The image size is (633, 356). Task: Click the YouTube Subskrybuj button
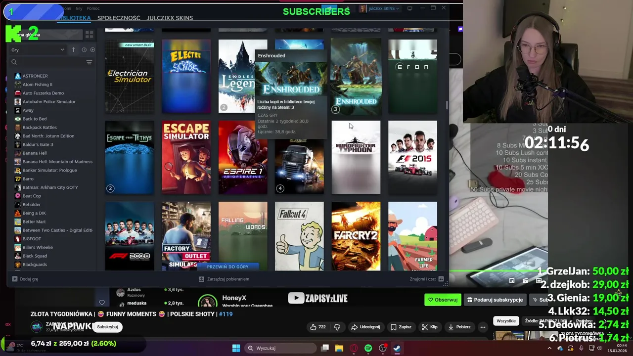click(107, 327)
